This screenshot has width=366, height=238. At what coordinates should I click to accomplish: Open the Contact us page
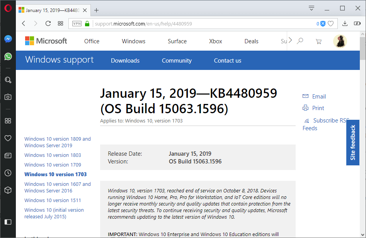228,61
